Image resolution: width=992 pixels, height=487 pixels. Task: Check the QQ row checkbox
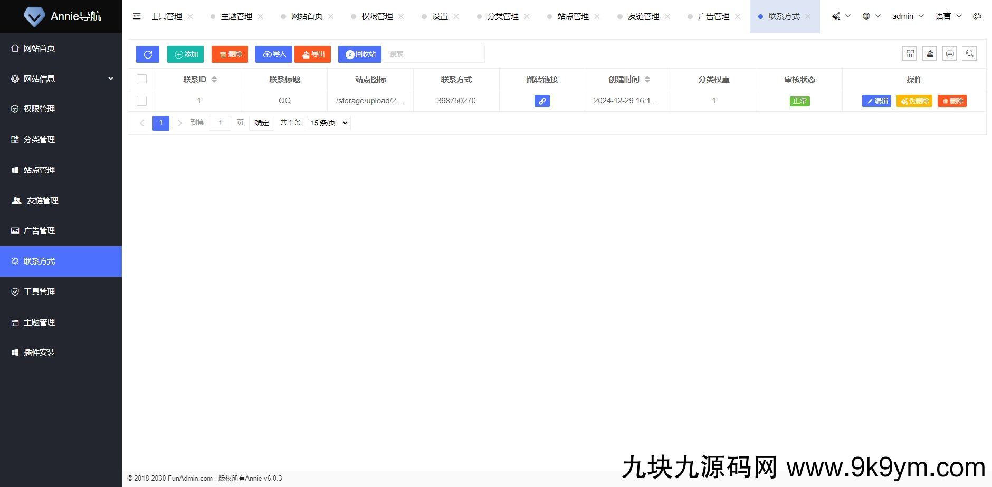point(141,101)
